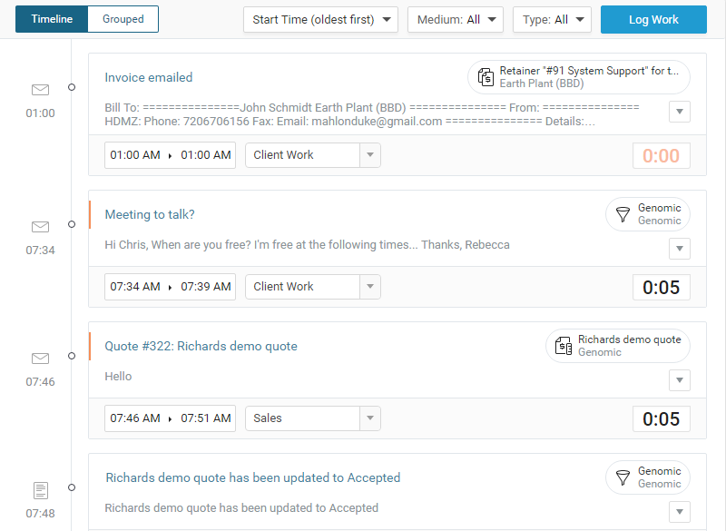Expand the 'Meeting to talk?' entry details arrow
Viewport: 726px width, 531px height.
(x=680, y=248)
